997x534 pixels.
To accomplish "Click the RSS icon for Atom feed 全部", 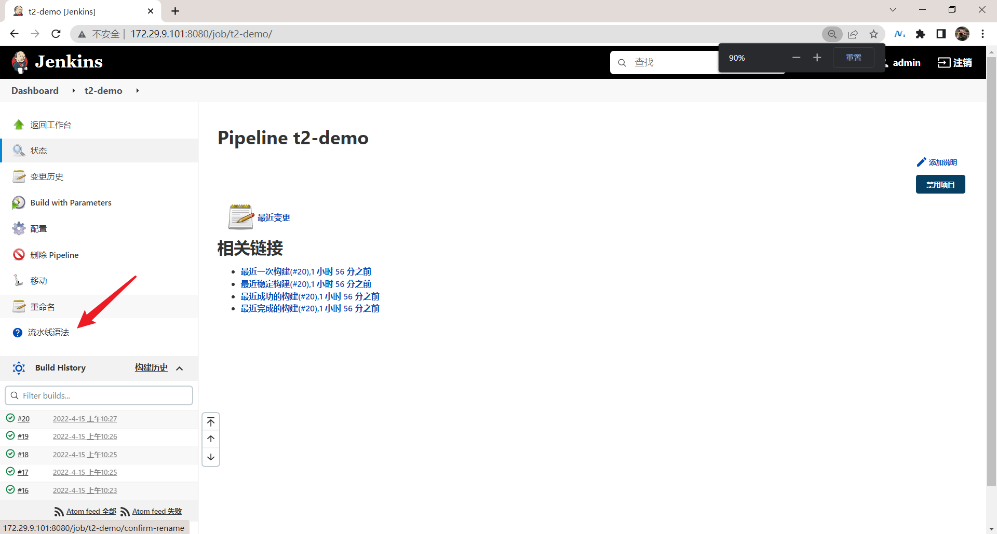I will (59, 512).
